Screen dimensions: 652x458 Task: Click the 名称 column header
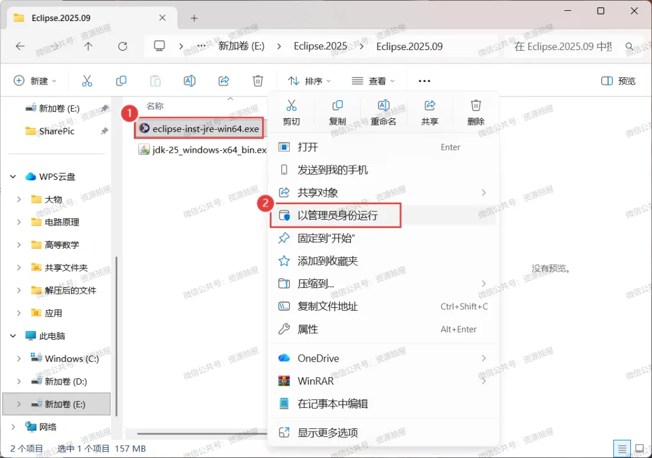pos(155,106)
